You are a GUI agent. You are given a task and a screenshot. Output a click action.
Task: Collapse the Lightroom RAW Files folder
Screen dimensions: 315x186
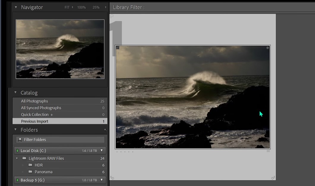[x=17, y=158]
